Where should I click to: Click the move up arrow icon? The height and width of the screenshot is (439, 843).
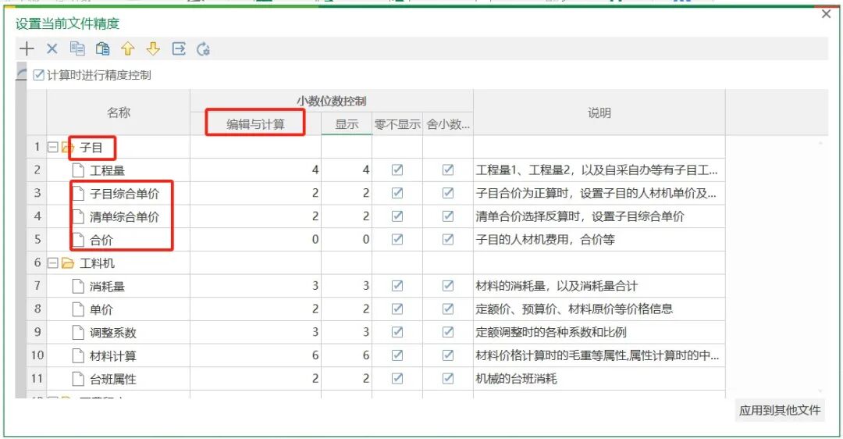(127, 49)
